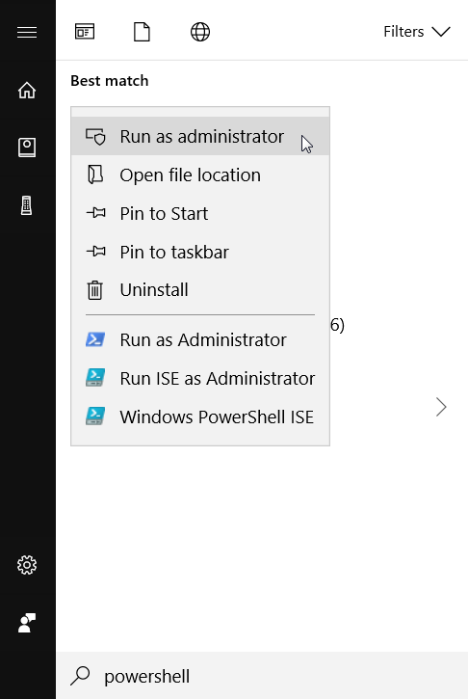This screenshot has height=699, width=468.
Task: Click the magnifier search icon
Action: 80,676
